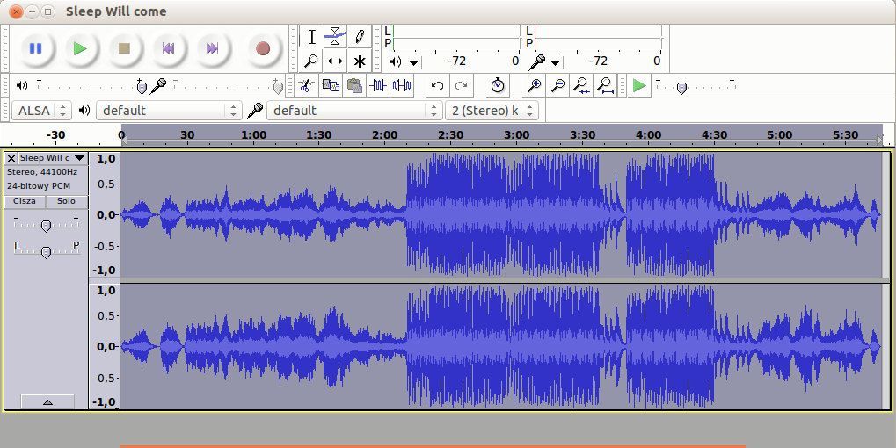Click the track pan L/P slider
The width and height of the screenshot is (896, 448).
coord(46,250)
